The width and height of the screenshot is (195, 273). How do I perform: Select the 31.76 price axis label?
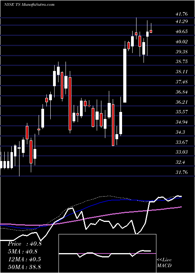click(x=181, y=172)
